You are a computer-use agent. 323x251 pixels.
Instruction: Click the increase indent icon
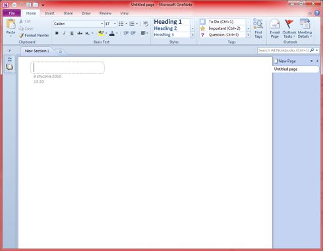click(133, 33)
